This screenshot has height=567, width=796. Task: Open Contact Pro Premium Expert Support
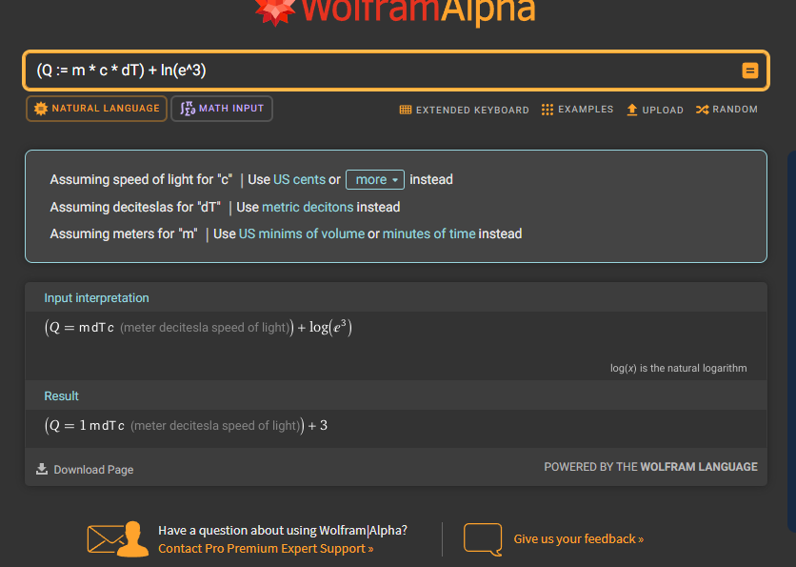click(266, 548)
